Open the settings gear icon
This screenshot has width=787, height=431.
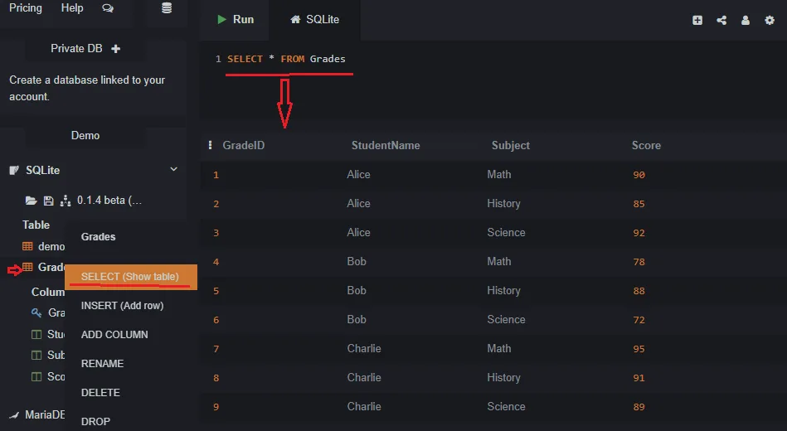(x=770, y=20)
